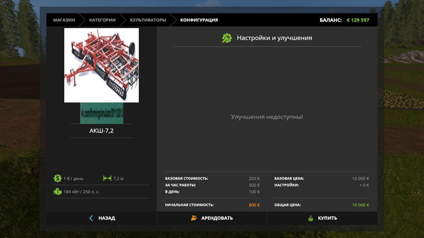
Task: Click the green wrench-gear settings icon
Action: (x=227, y=38)
